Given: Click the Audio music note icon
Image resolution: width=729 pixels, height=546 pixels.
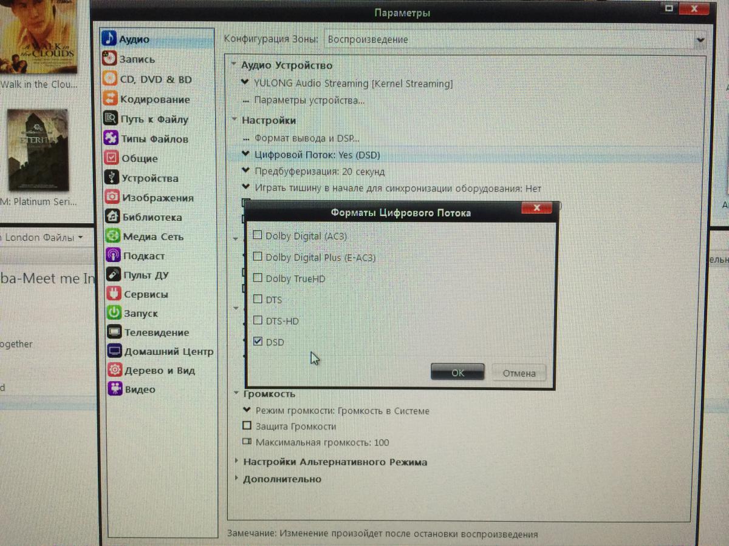Looking at the screenshot, I should 109,39.
